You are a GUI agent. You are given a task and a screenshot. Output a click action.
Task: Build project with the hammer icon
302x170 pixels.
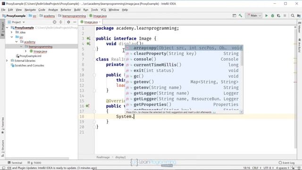(240, 16)
